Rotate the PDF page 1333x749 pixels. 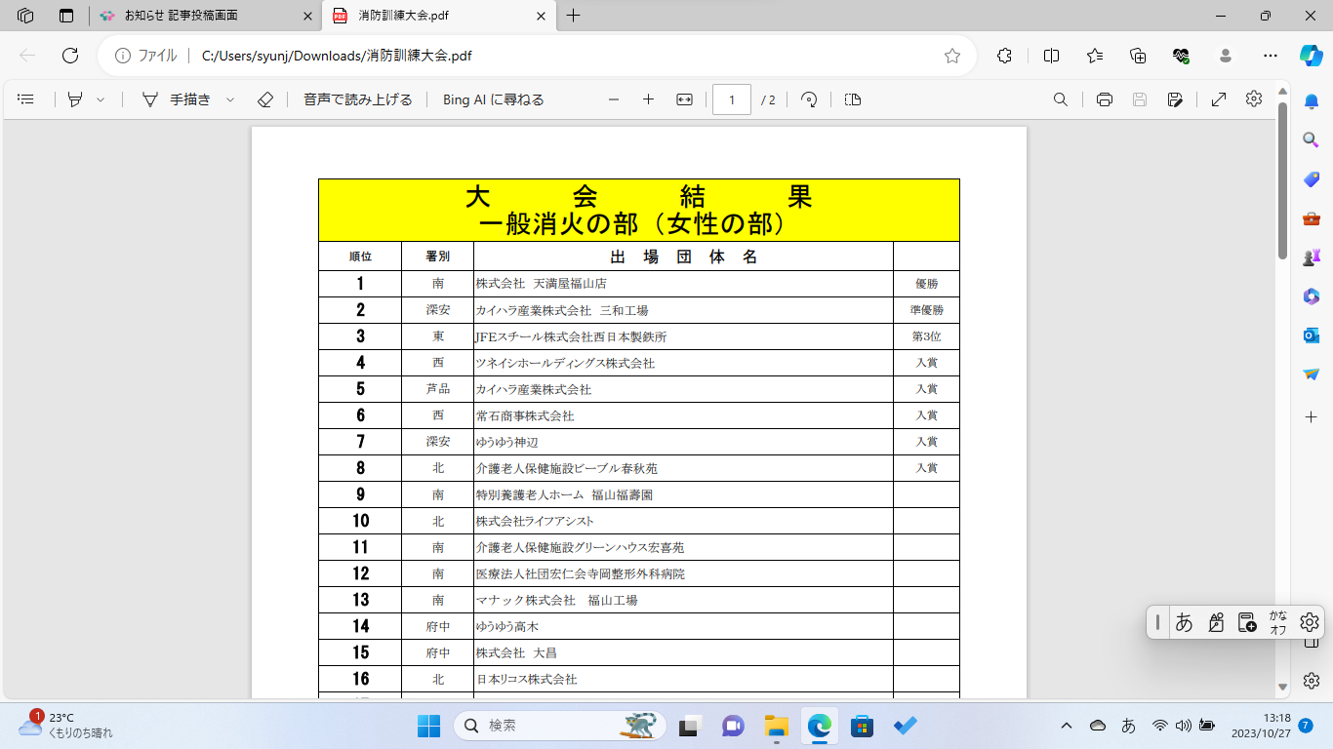point(809,99)
